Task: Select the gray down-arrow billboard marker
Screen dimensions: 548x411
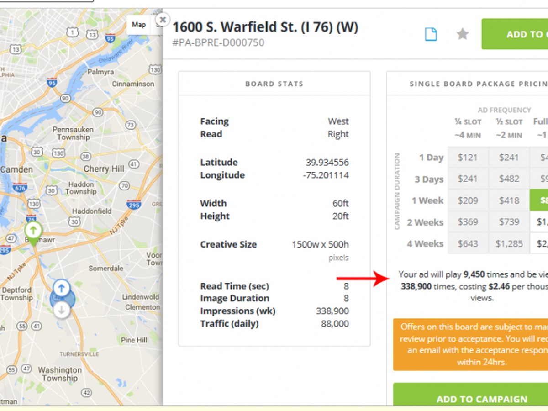Action: coord(62,311)
